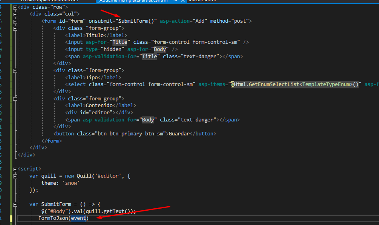The width and height of the screenshot is (379, 225).
Task: Collapse the form-group block containing Titulo label
Action: [x=15, y=28]
